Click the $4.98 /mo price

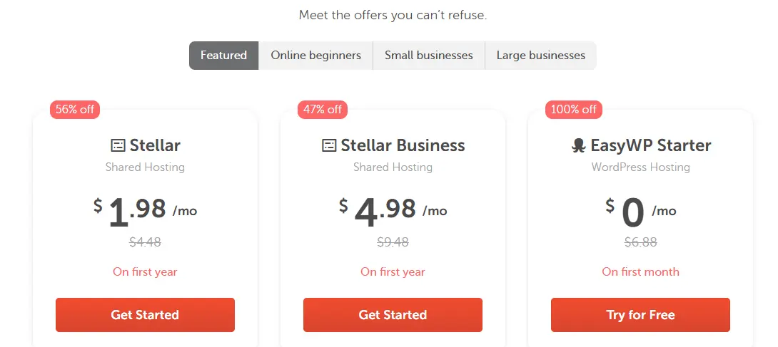(393, 212)
